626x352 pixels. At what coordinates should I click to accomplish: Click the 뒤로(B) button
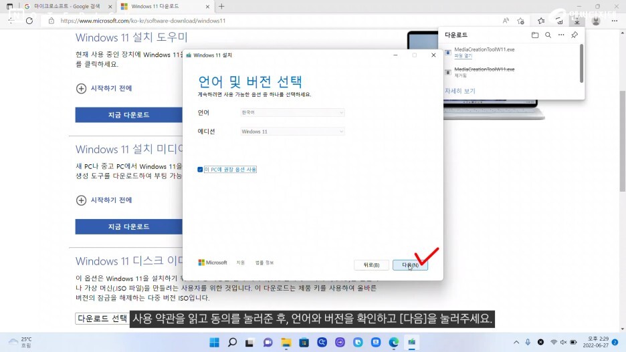[371, 265]
